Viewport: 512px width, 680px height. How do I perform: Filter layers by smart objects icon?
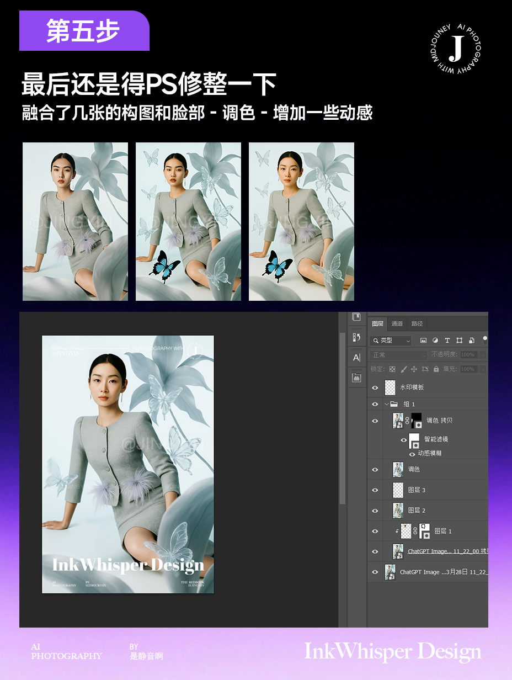point(472,341)
